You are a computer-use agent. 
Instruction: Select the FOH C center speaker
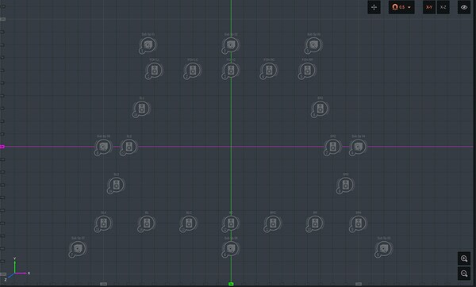pyautogui.click(x=231, y=71)
